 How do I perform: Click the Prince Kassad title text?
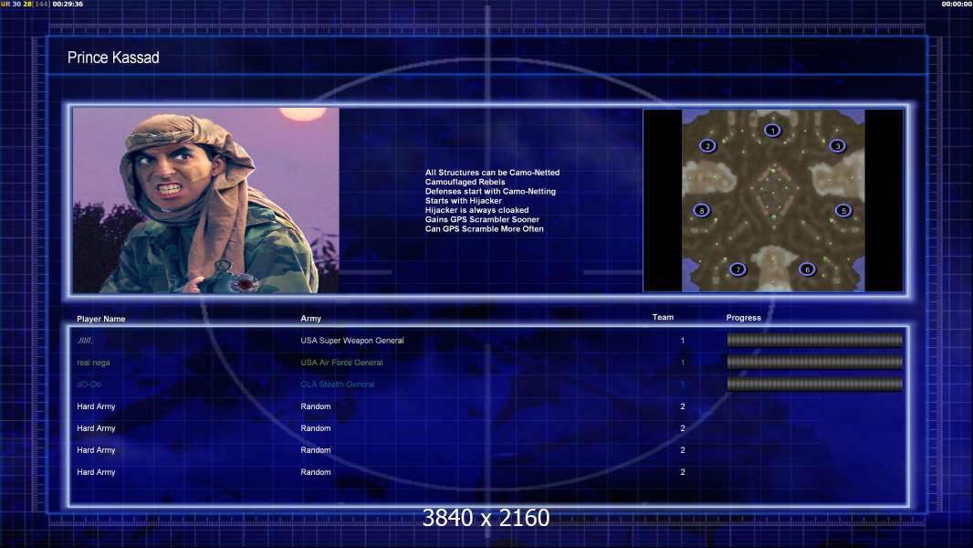[x=113, y=58]
